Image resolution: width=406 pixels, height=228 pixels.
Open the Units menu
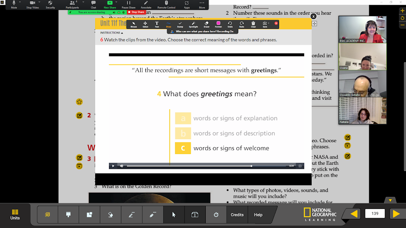pos(15,215)
